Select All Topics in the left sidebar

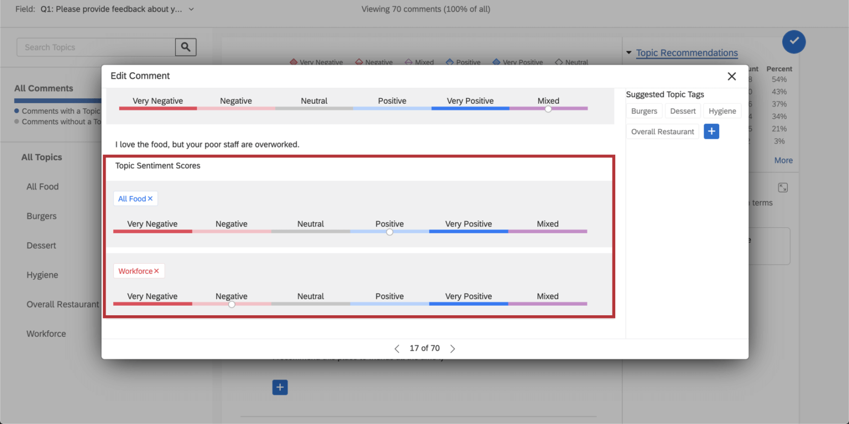coord(41,157)
